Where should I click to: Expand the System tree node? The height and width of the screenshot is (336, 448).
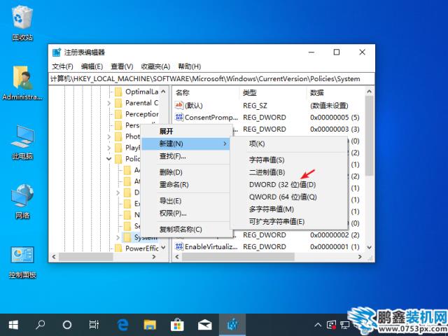point(118,237)
